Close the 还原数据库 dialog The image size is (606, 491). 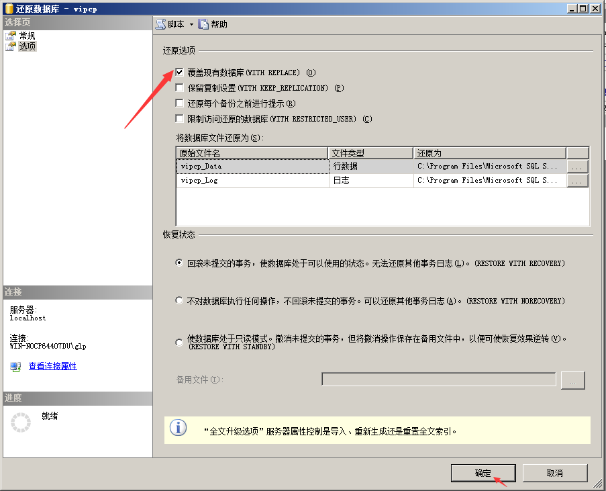pyautogui.click(x=595, y=9)
